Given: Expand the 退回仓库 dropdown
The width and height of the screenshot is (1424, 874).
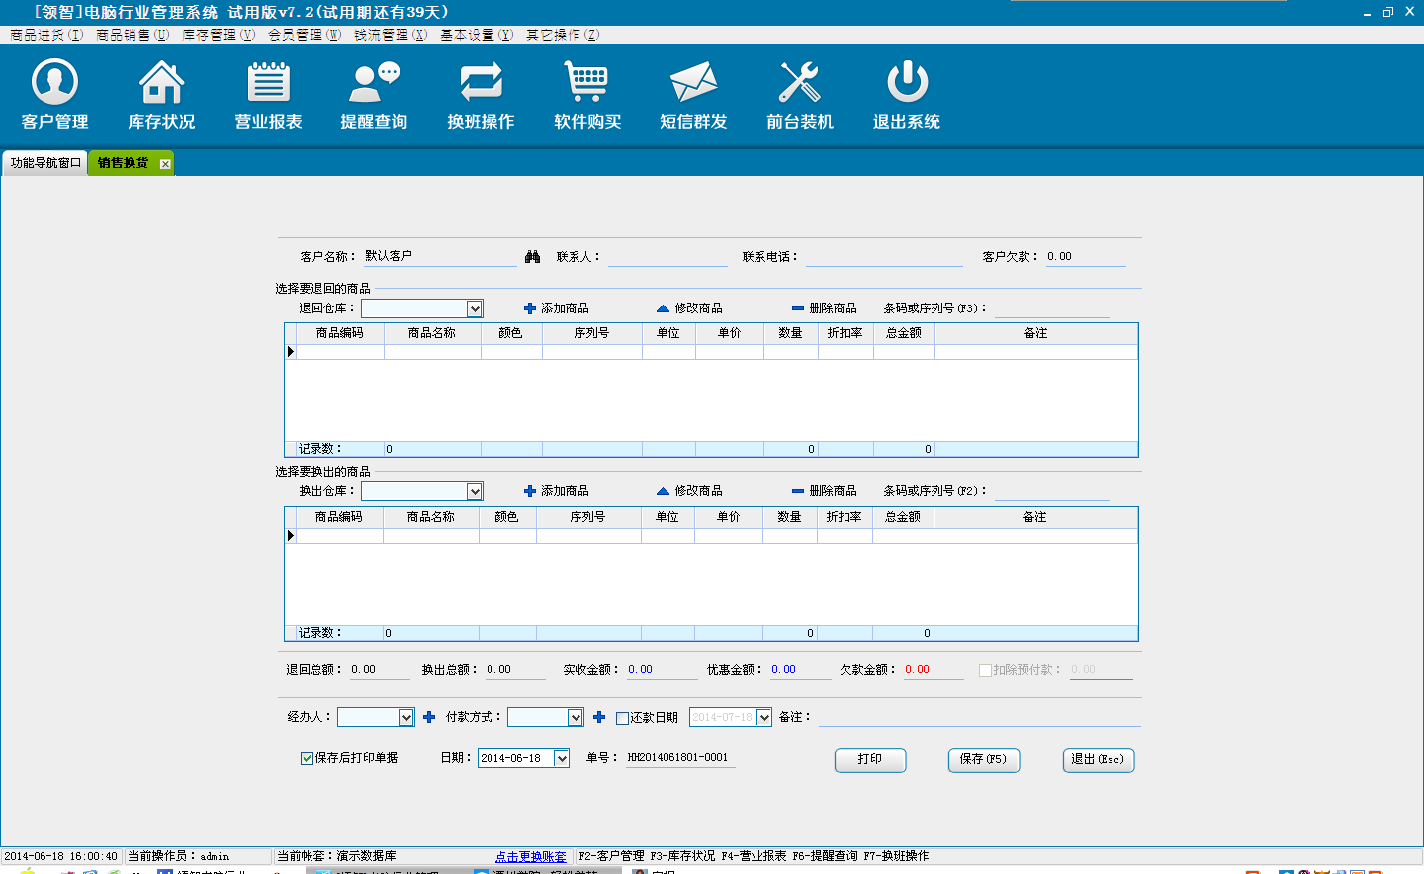Looking at the screenshot, I should click(x=475, y=309).
